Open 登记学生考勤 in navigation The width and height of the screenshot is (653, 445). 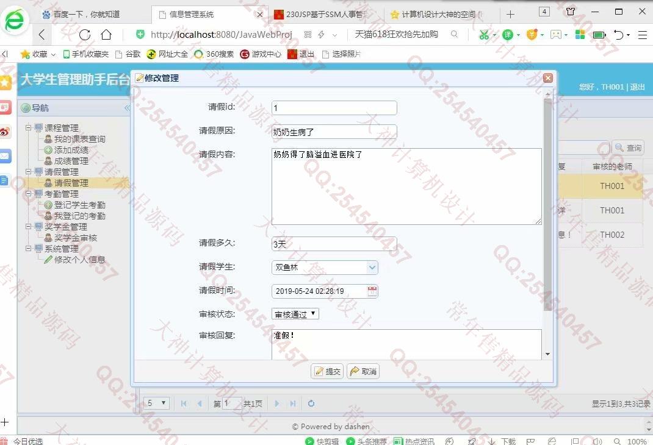[x=79, y=205]
